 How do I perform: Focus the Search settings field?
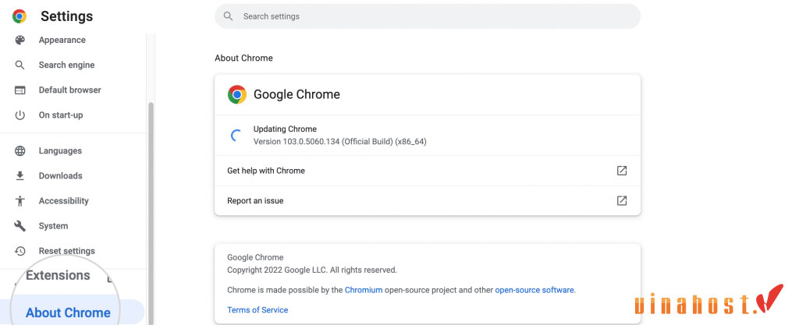point(427,16)
